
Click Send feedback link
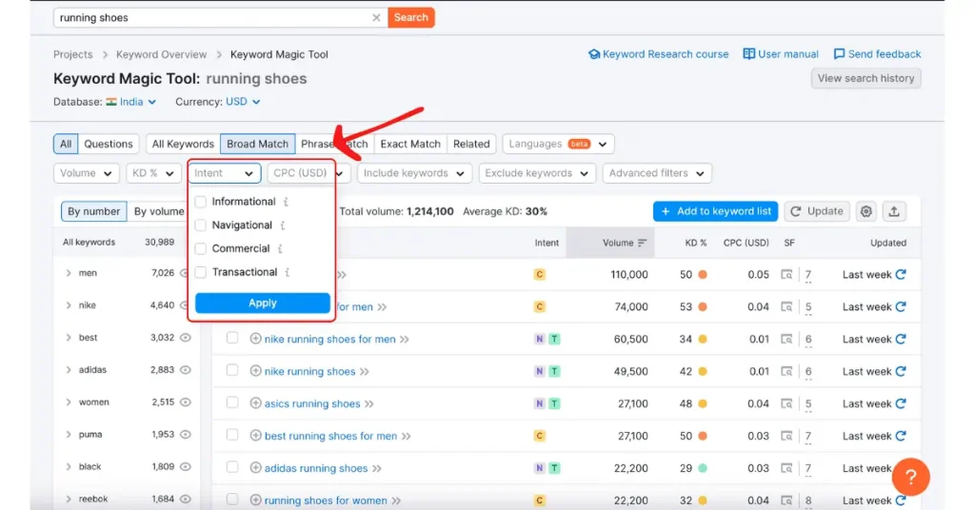click(877, 54)
